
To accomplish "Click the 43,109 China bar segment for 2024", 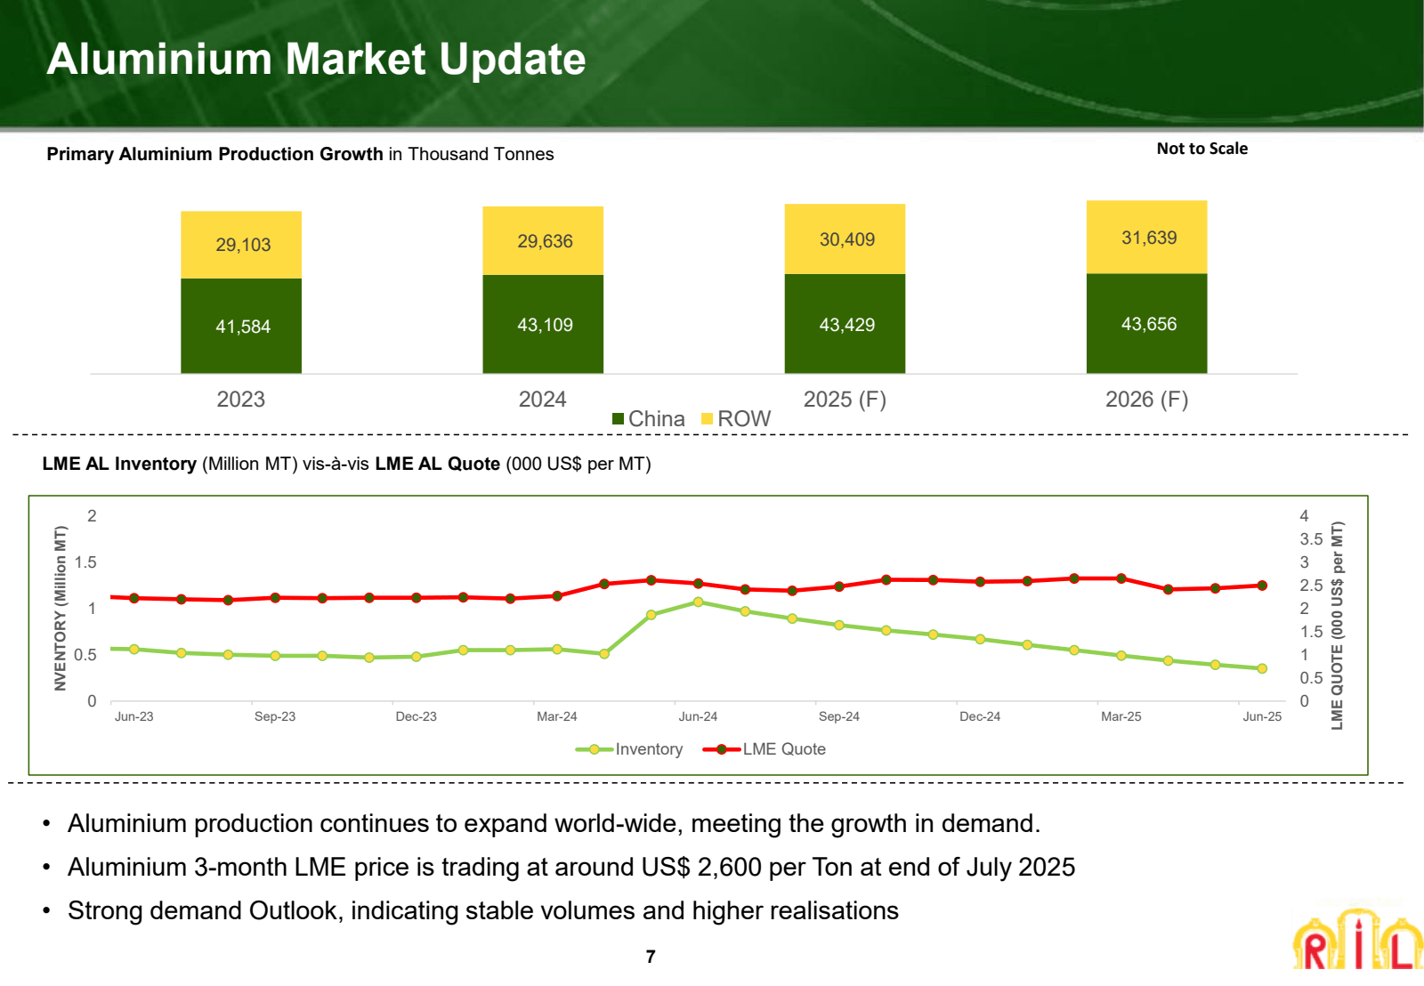I will coord(543,324).
